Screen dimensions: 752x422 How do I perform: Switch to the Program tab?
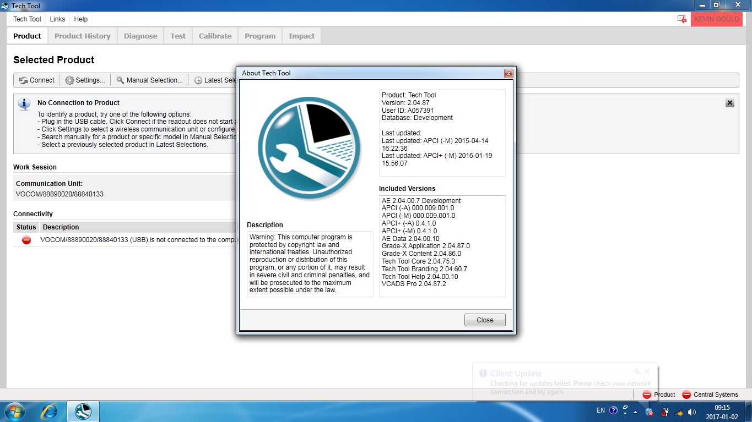point(260,36)
